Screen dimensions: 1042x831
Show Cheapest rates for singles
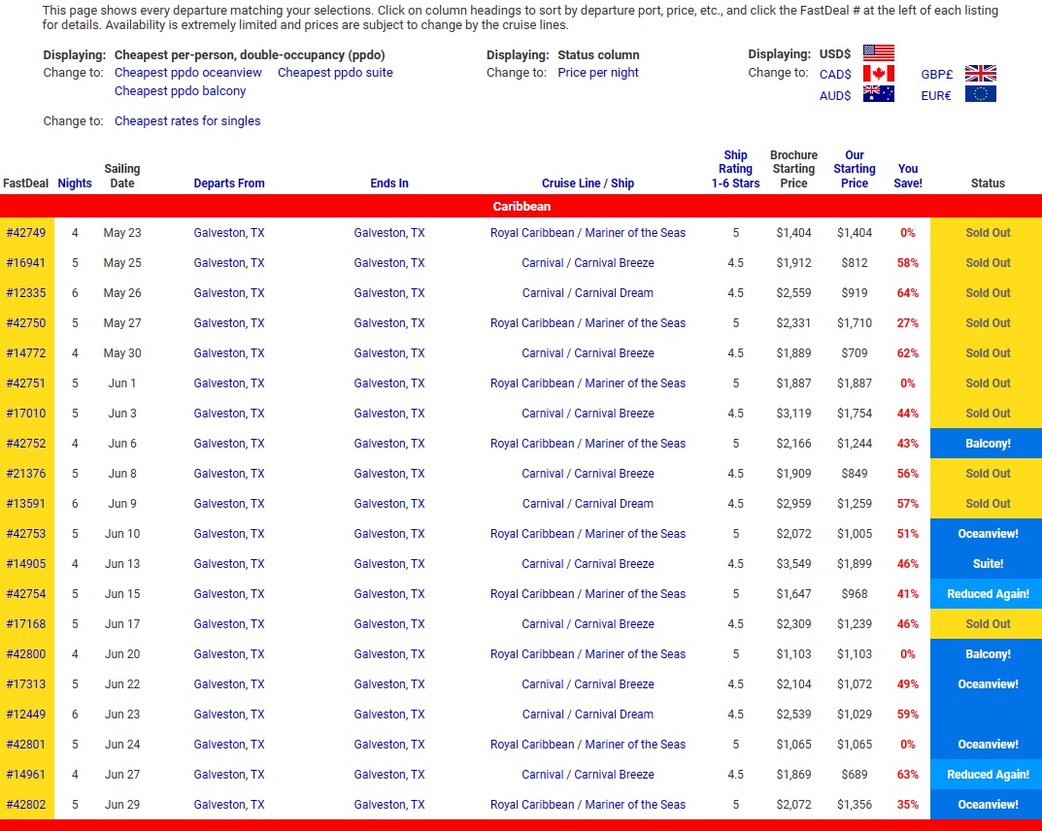point(187,121)
